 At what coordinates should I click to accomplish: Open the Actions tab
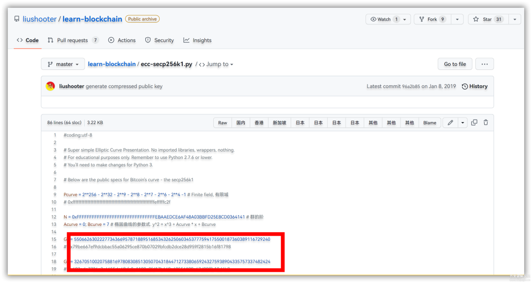point(122,40)
